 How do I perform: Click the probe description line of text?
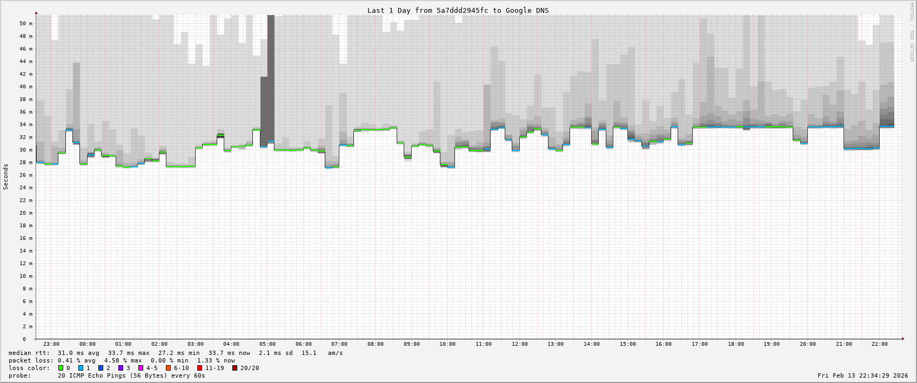point(131,375)
